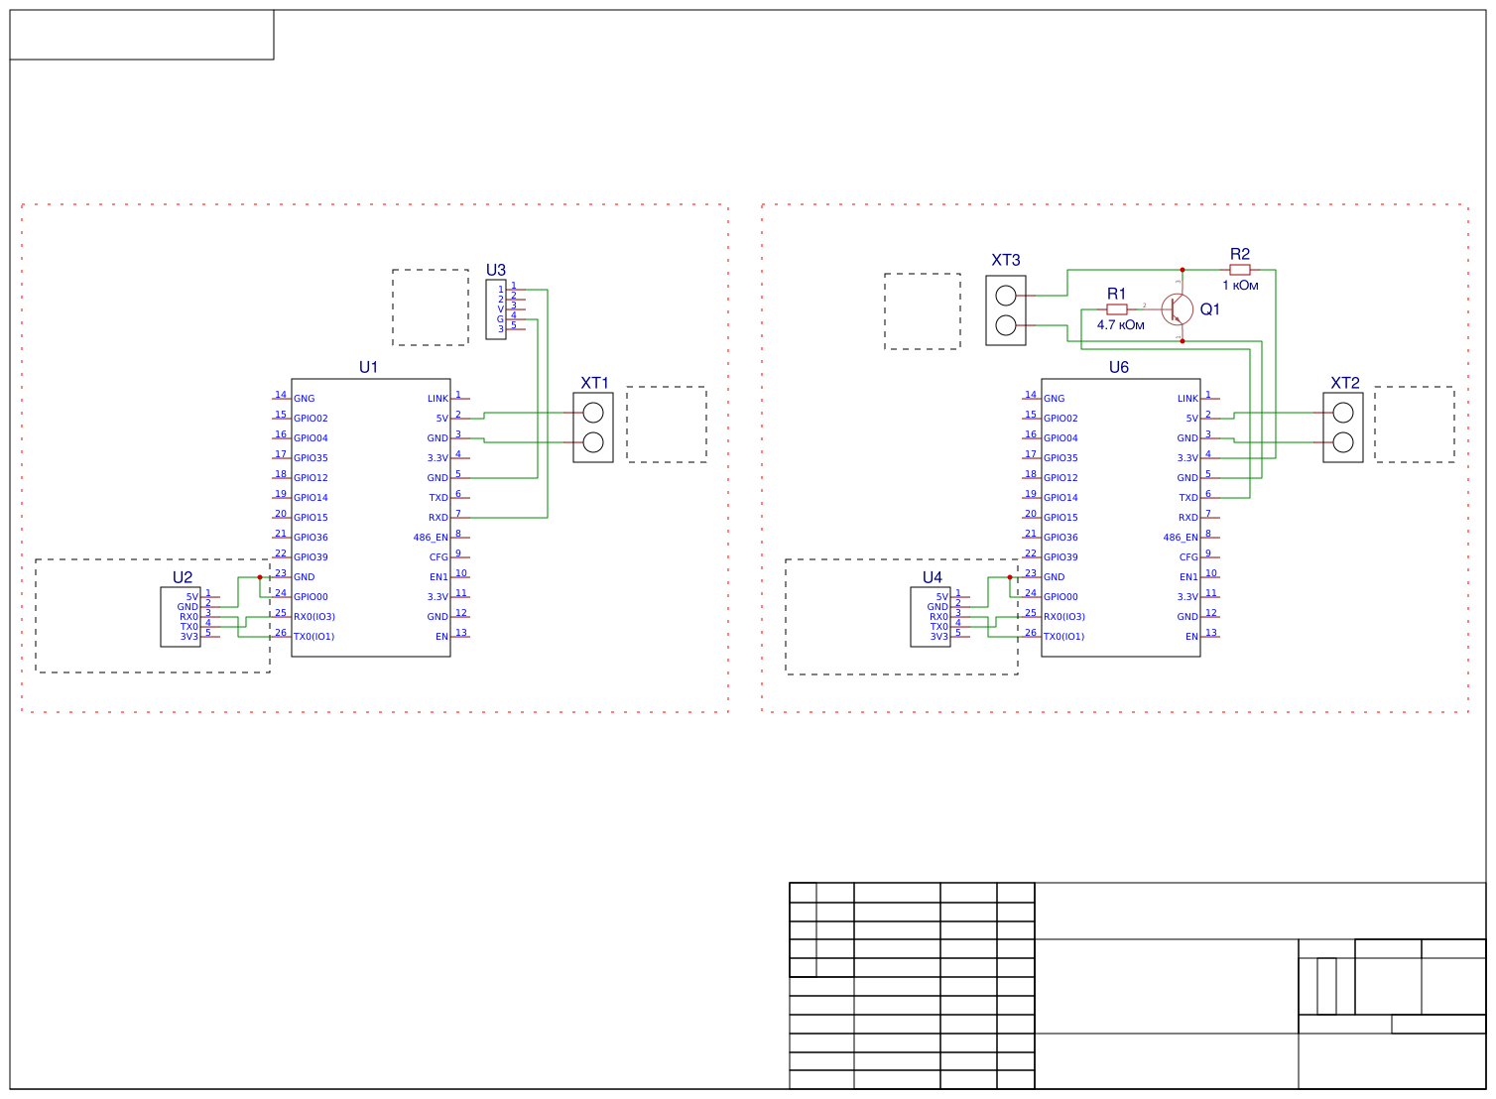Image resolution: width=1496 pixels, height=1099 pixels.
Task: Select the U2 module symbol
Action: (x=181, y=615)
